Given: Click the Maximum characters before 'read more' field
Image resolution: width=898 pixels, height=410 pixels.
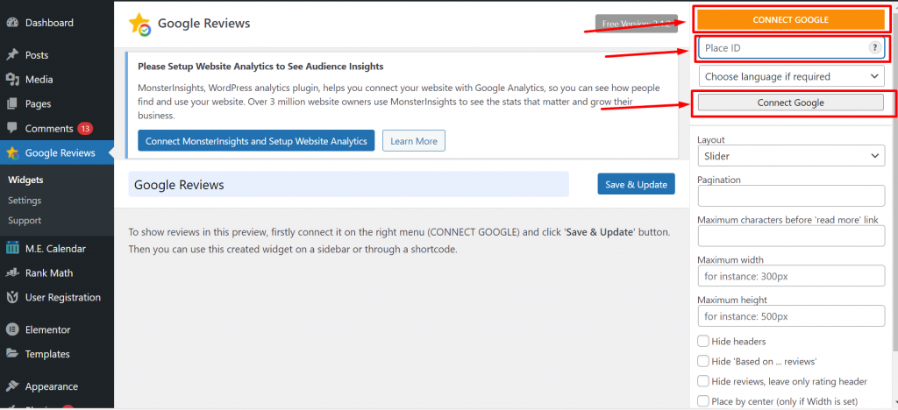Looking at the screenshot, I should (x=792, y=237).
